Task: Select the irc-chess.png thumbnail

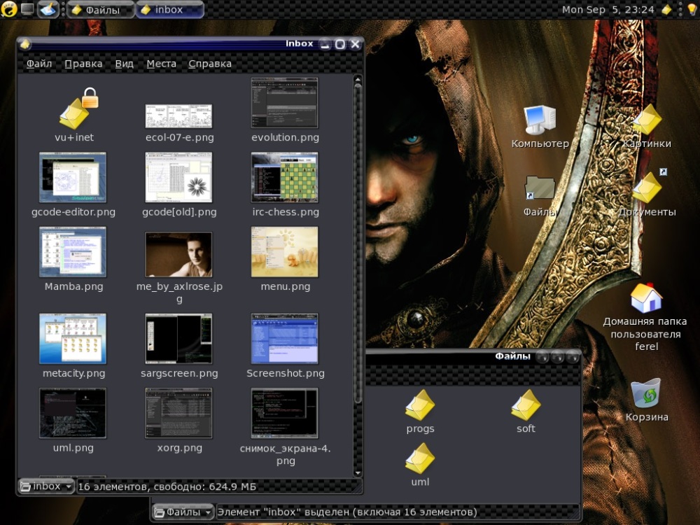Action: [x=284, y=178]
